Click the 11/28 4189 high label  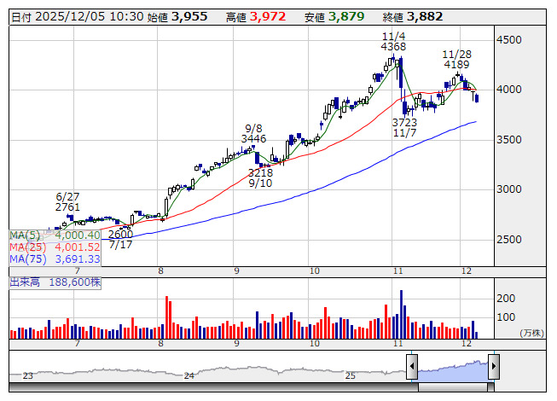457,60
